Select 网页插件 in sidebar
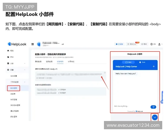The height and width of the screenshot is (132, 165). 13,88
